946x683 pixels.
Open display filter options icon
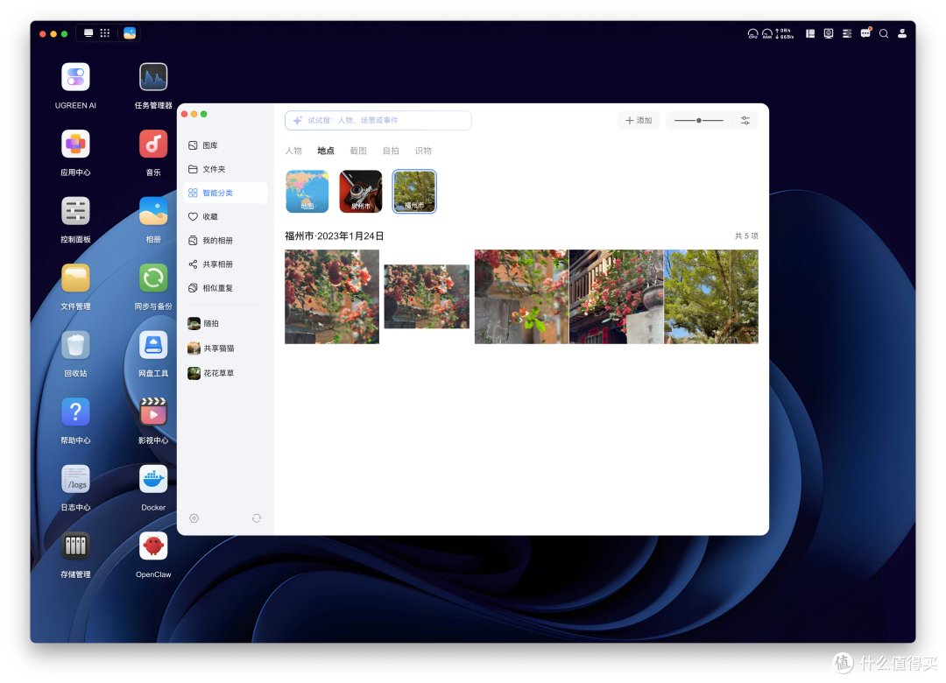tap(745, 121)
